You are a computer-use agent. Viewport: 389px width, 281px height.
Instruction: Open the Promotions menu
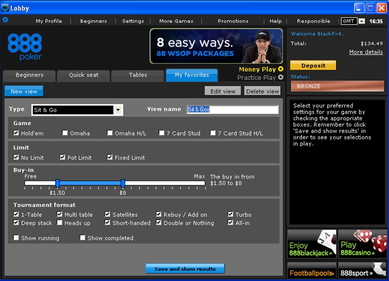tap(233, 21)
